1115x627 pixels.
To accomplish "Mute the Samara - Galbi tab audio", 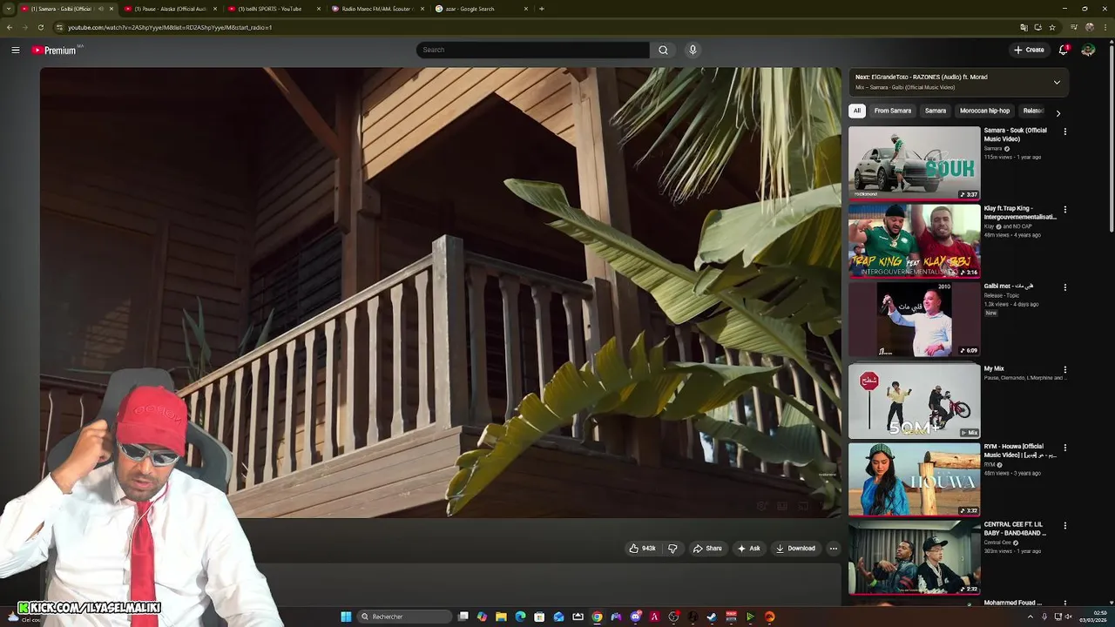I will [100, 9].
